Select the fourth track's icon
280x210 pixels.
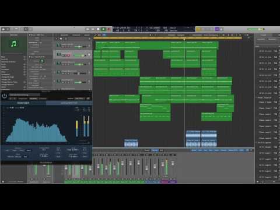point(58,72)
